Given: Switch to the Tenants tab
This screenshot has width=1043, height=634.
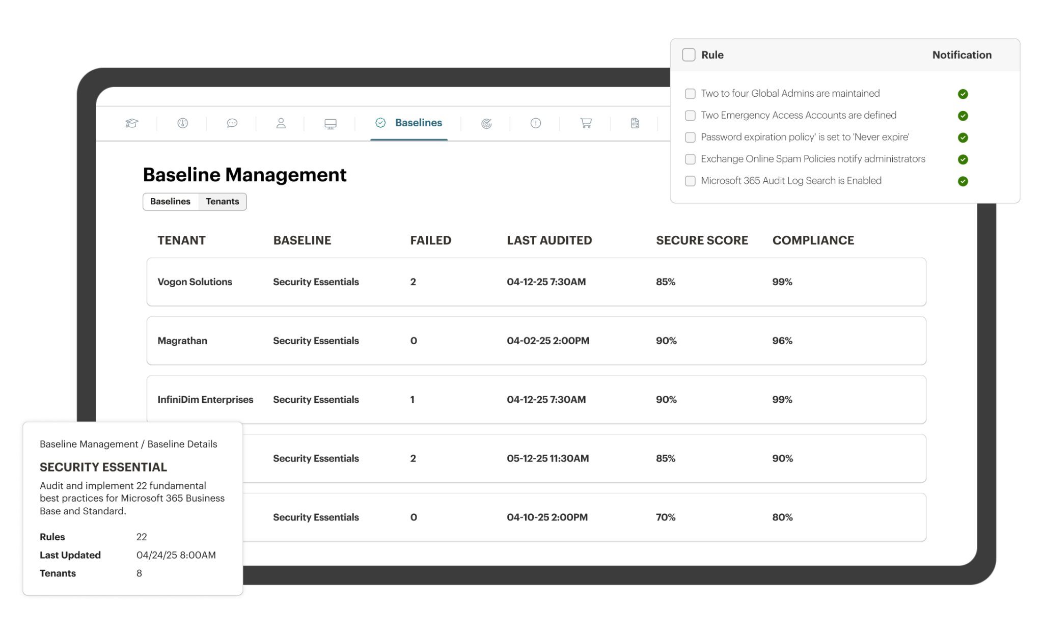Looking at the screenshot, I should click(222, 202).
